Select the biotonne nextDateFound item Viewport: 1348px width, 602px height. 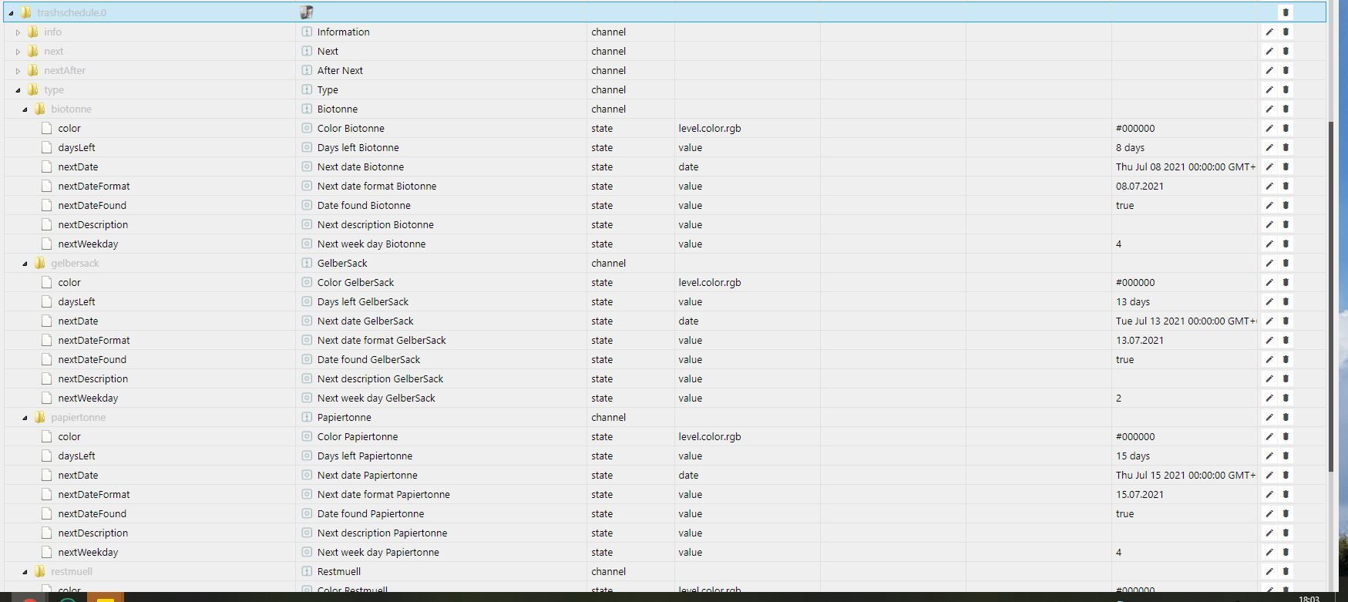[92, 205]
